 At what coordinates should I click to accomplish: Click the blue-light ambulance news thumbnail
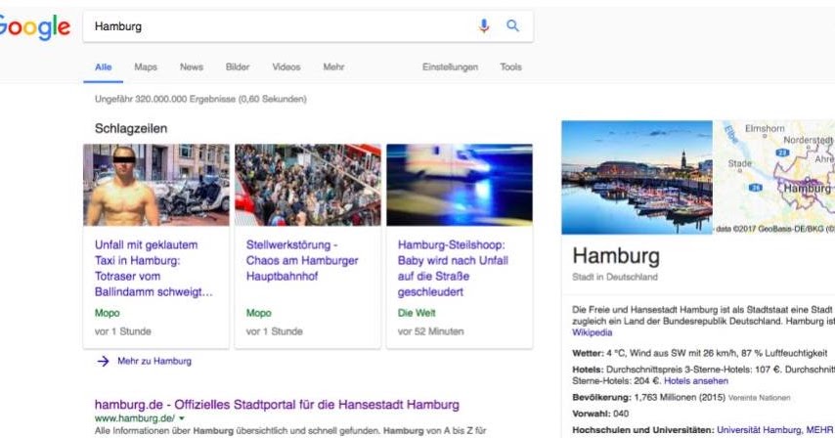[460, 185]
